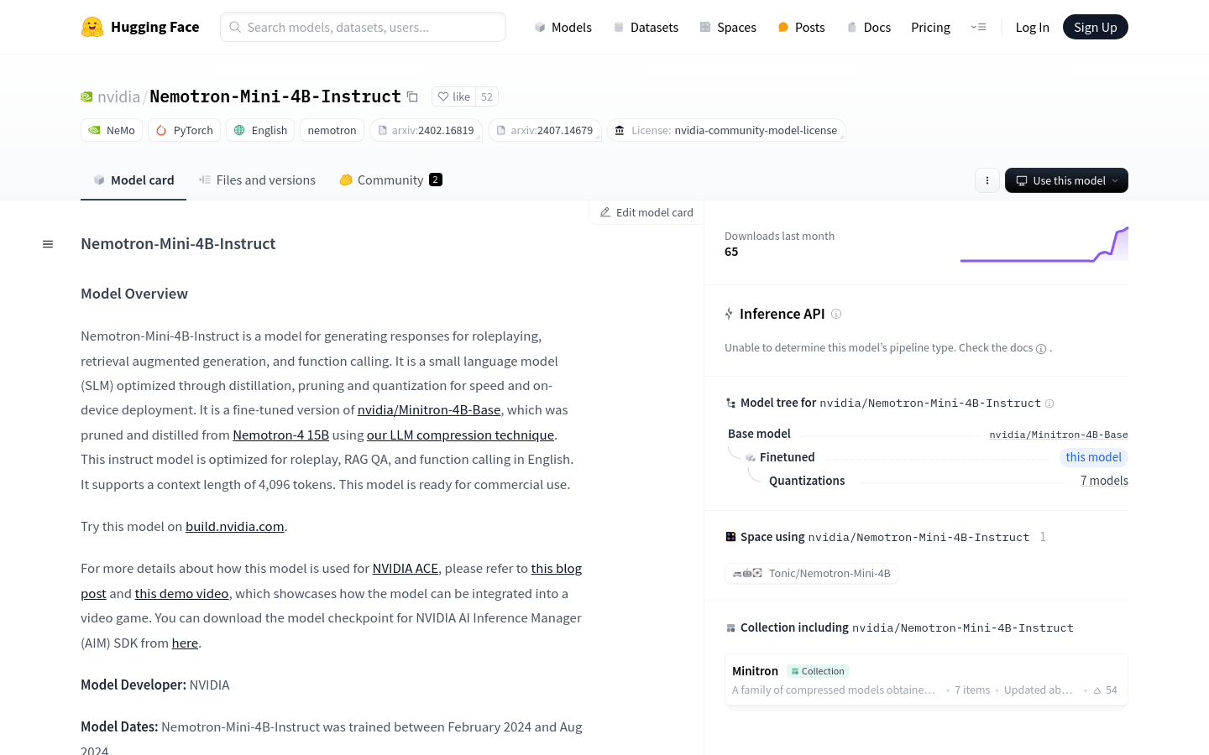The width and height of the screenshot is (1209, 755).
Task: Select the PyTorch tag
Action: point(185,130)
